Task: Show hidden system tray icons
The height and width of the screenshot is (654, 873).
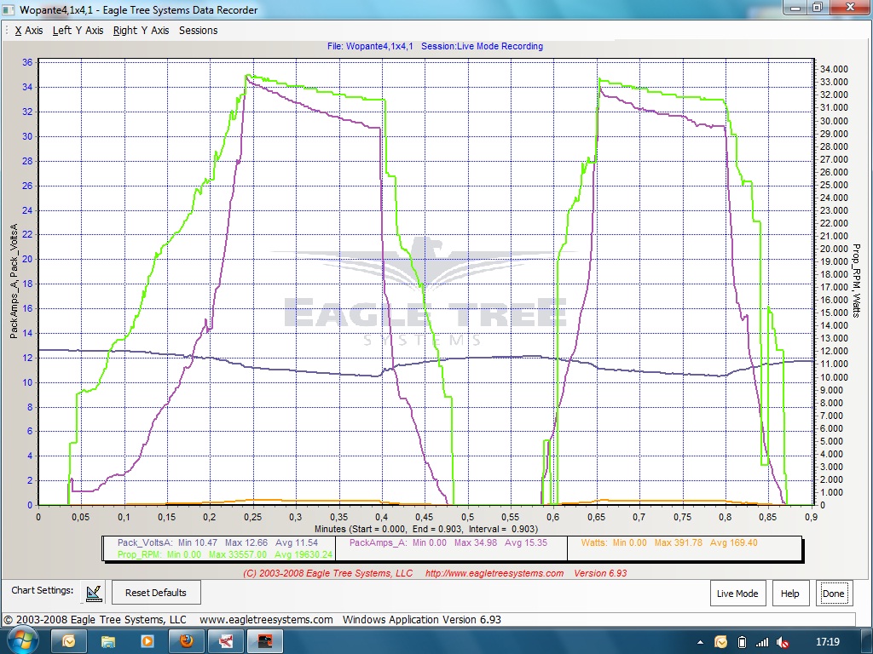Action: [x=700, y=642]
